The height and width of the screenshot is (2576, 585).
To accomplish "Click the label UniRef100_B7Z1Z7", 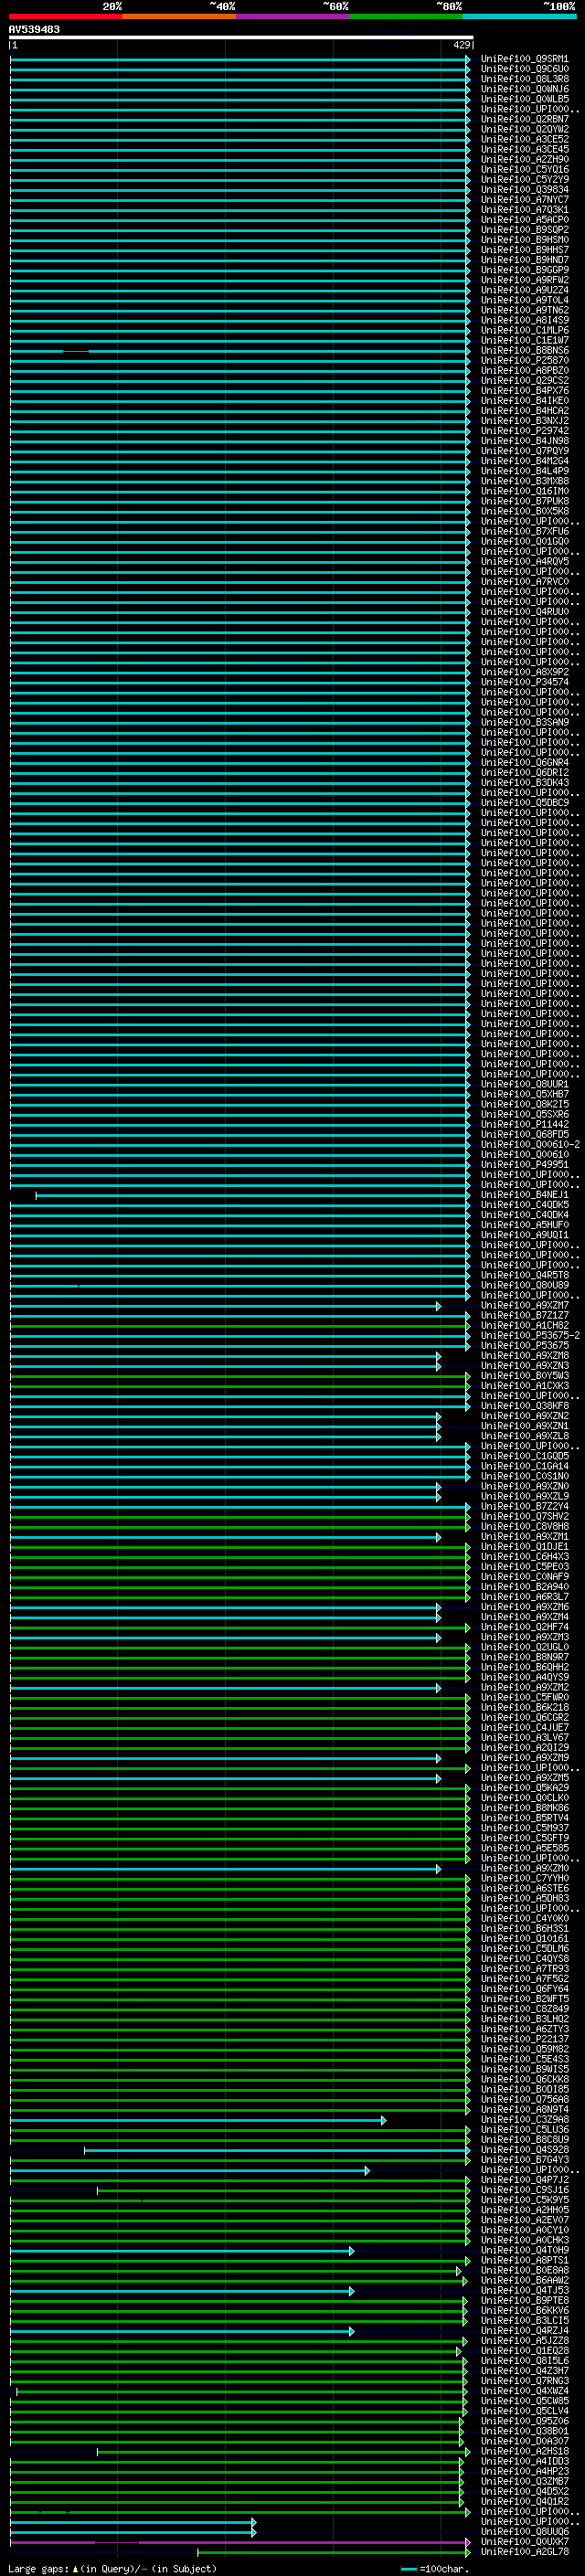I will pyautogui.click(x=524, y=1315).
